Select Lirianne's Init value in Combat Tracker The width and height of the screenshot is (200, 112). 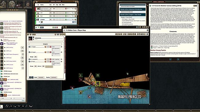[x=50, y=20]
